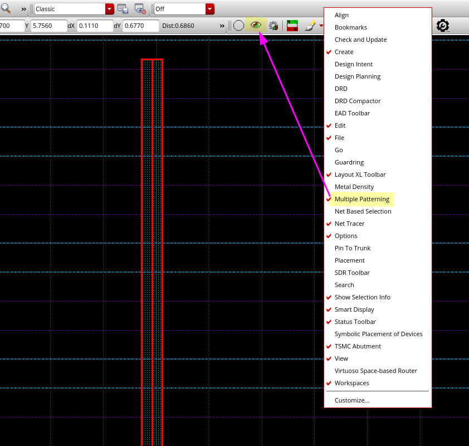Uncheck Multiple Patterning toolbar
The image size is (469, 446).
pyautogui.click(x=362, y=199)
